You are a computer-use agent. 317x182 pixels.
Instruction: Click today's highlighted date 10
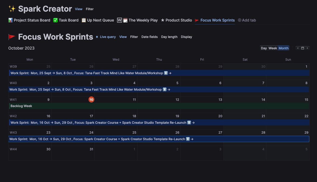click(x=91, y=100)
